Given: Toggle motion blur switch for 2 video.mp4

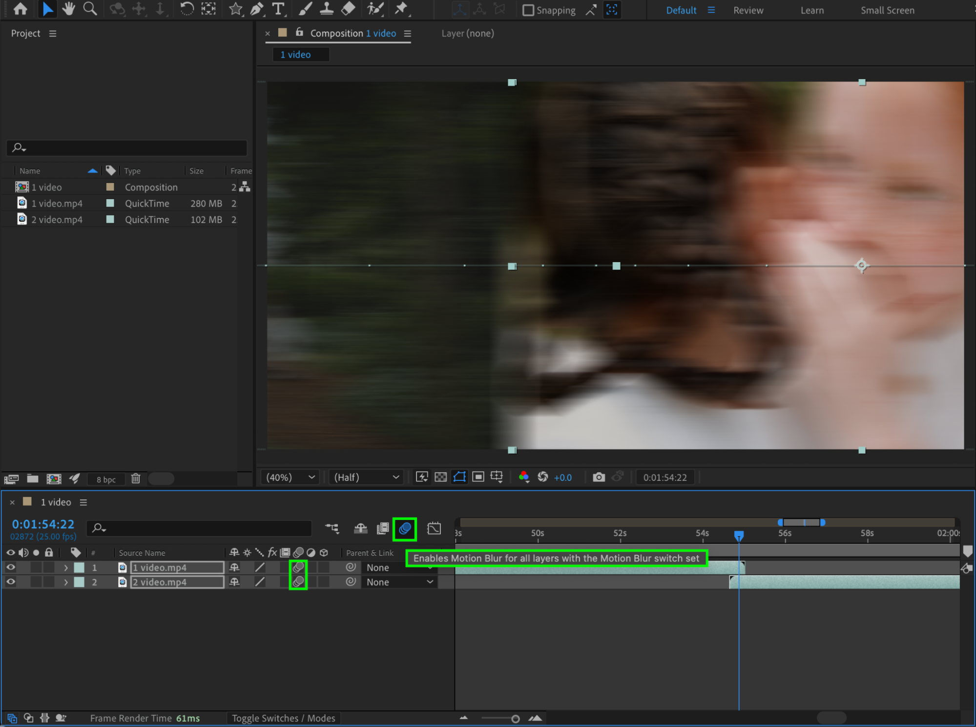Looking at the screenshot, I should (x=298, y=582).
